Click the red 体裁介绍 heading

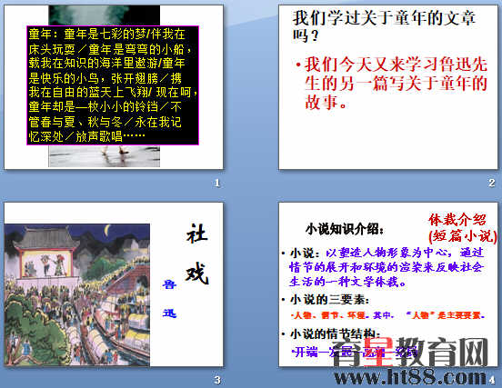[x=462, y=228]
